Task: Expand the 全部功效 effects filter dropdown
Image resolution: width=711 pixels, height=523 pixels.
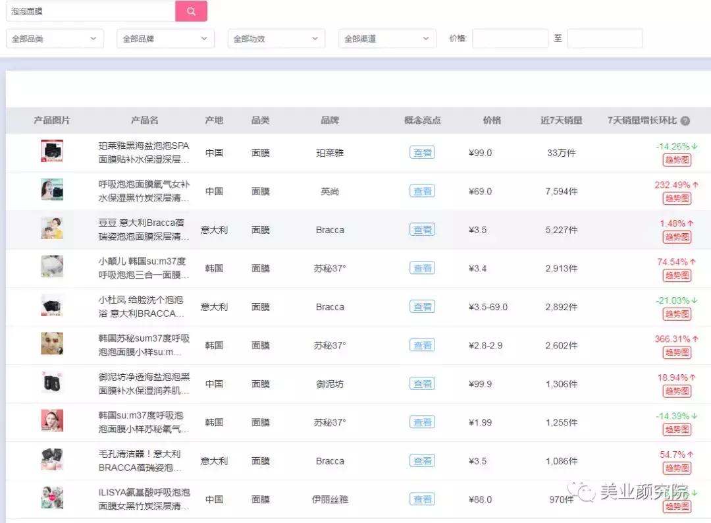Action: coord(276,38)
